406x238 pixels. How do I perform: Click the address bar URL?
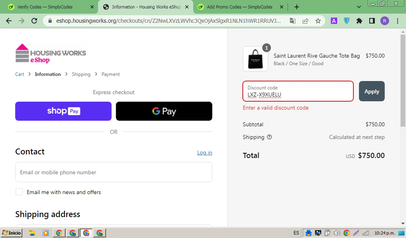(168, 21)
